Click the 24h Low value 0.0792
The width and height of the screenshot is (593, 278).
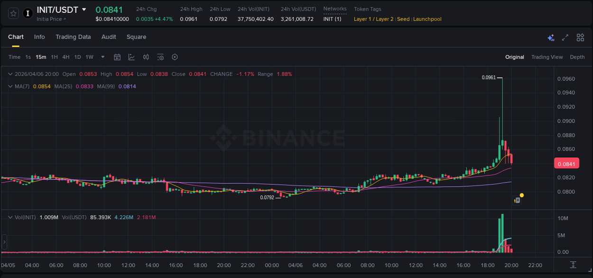tap(219, 19)
